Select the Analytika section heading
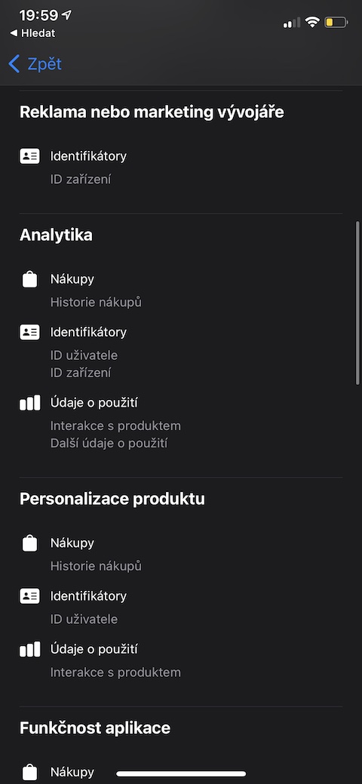The width and height of the screenshot is (362, 784). pyautogui.click(x=56, y=235)
